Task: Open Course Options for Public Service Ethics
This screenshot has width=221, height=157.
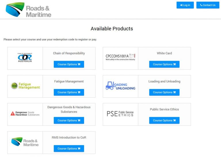Action: (x=164, y=121)
